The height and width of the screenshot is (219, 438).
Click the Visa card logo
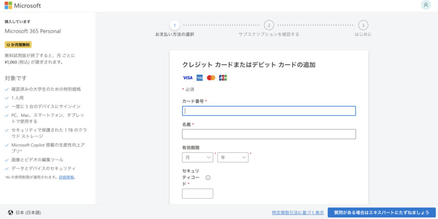[x=187, y=78]
